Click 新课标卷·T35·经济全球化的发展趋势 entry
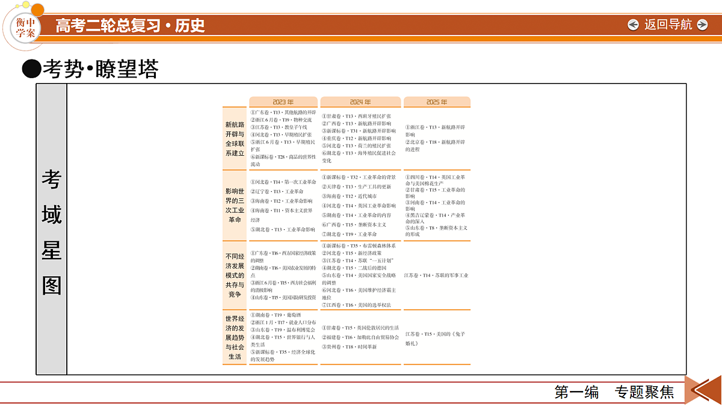Viewport: 722px width, 406px height. (x=283, y=355)
